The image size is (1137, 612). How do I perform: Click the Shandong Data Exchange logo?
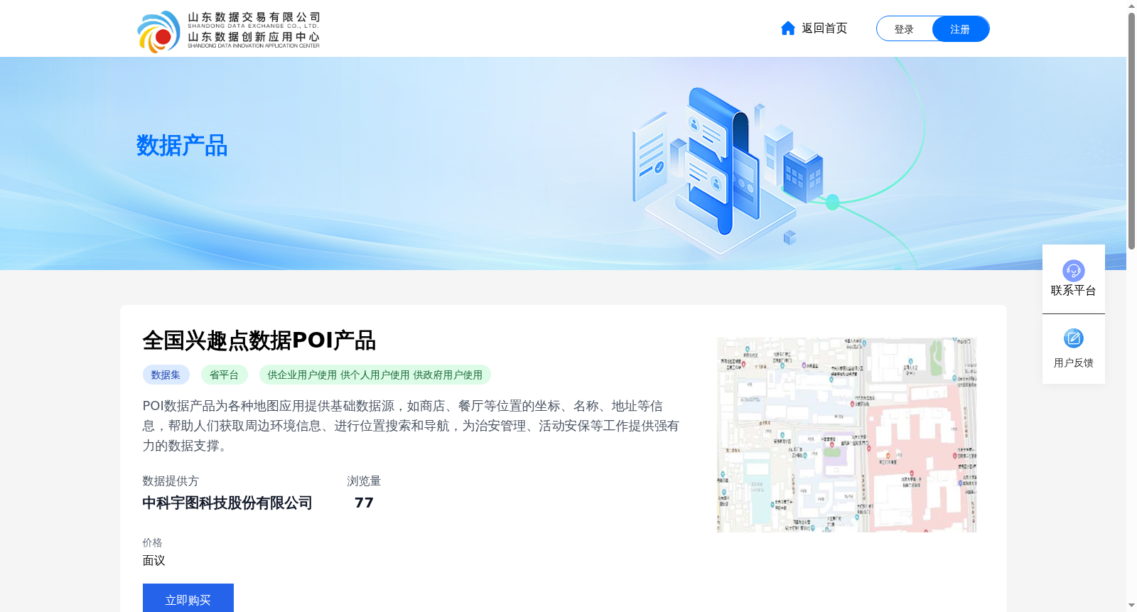(228, 31)
